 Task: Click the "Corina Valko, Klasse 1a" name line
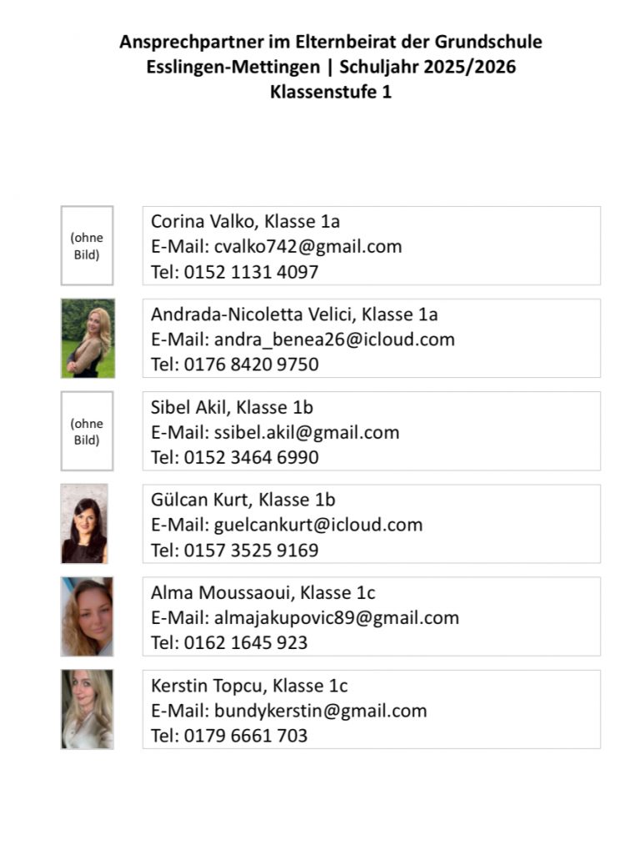[x=245, y=221]
